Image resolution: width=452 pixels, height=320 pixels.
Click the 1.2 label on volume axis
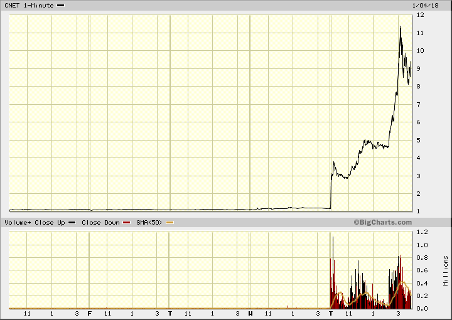point(421,232)
